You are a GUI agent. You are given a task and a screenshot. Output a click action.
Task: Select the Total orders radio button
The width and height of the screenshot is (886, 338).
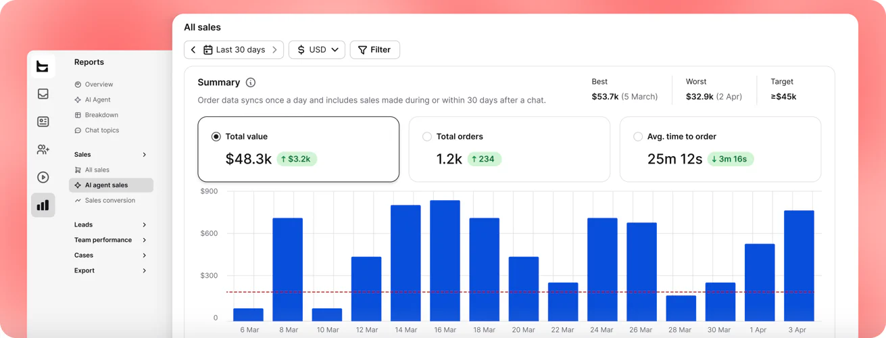(427, 137)
